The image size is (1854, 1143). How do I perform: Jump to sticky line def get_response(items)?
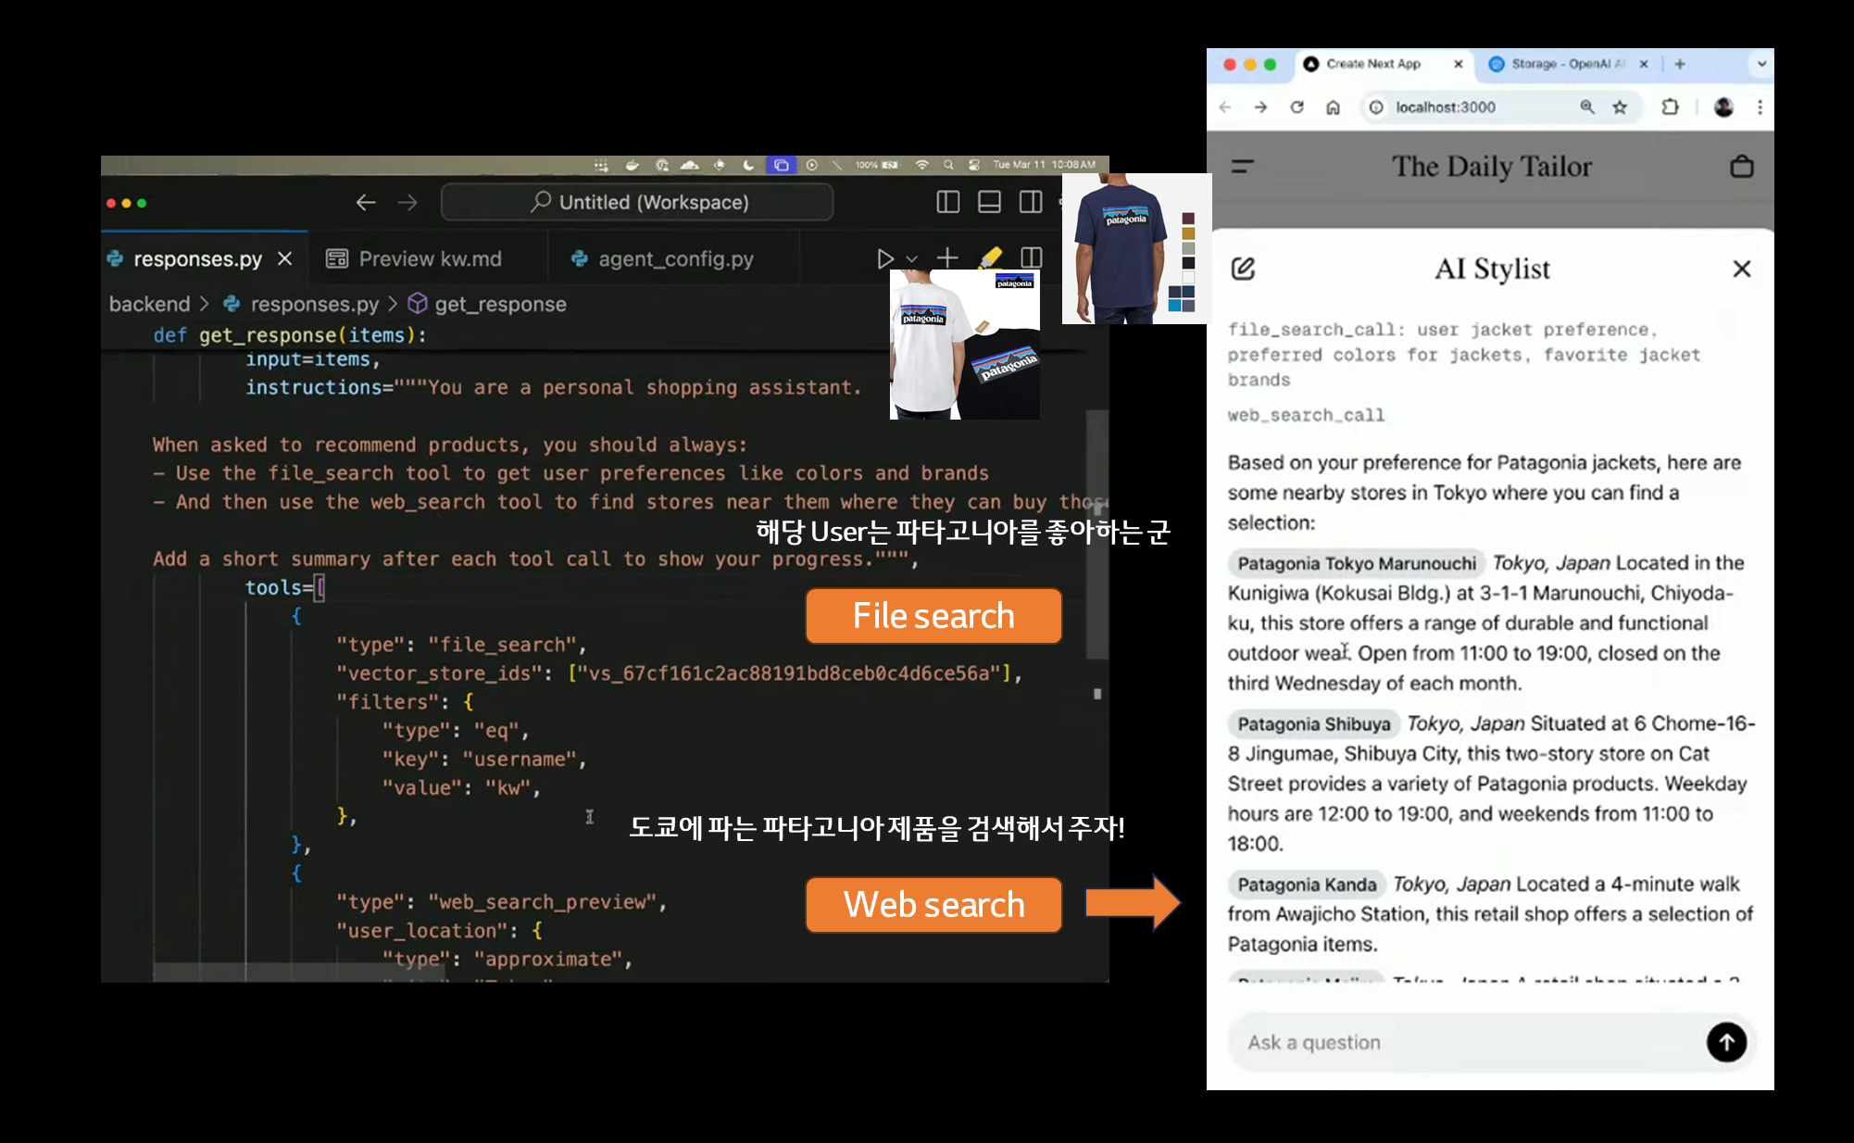[290, 334]
